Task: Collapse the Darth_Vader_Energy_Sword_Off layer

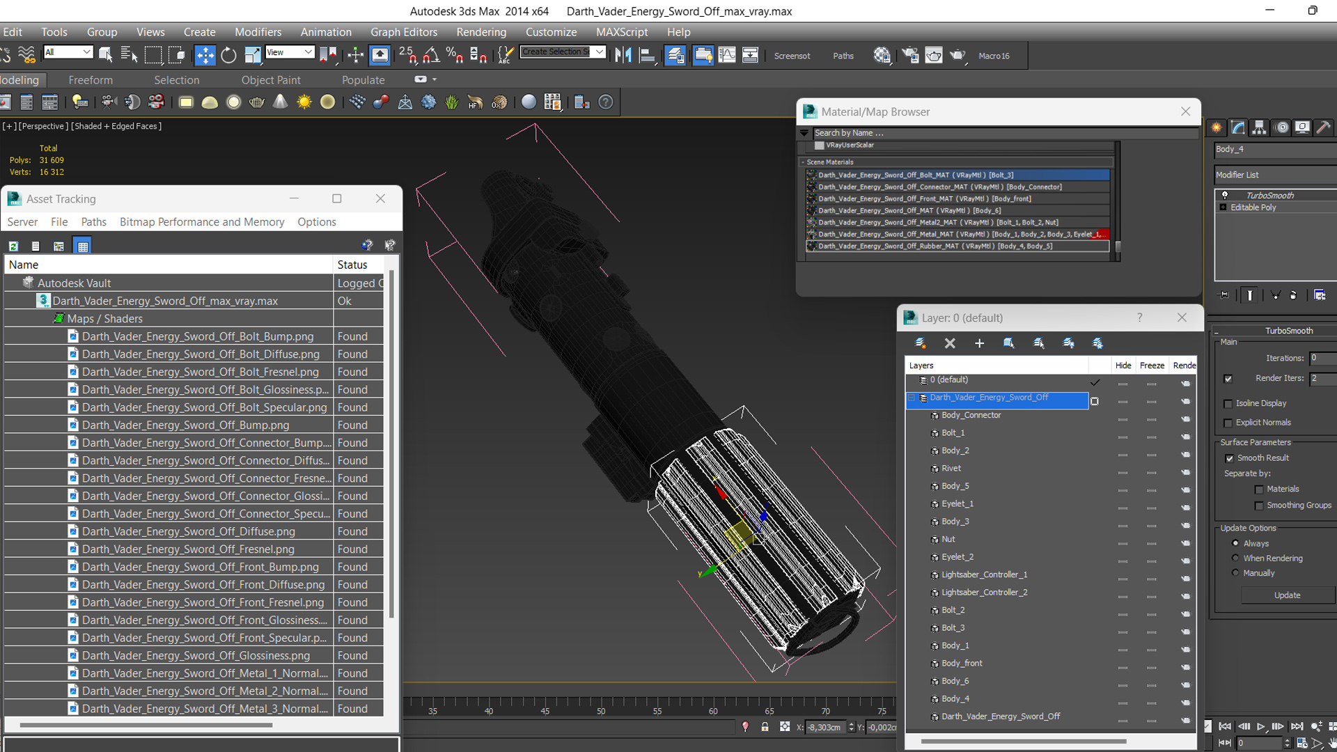Action: [911, 398]
